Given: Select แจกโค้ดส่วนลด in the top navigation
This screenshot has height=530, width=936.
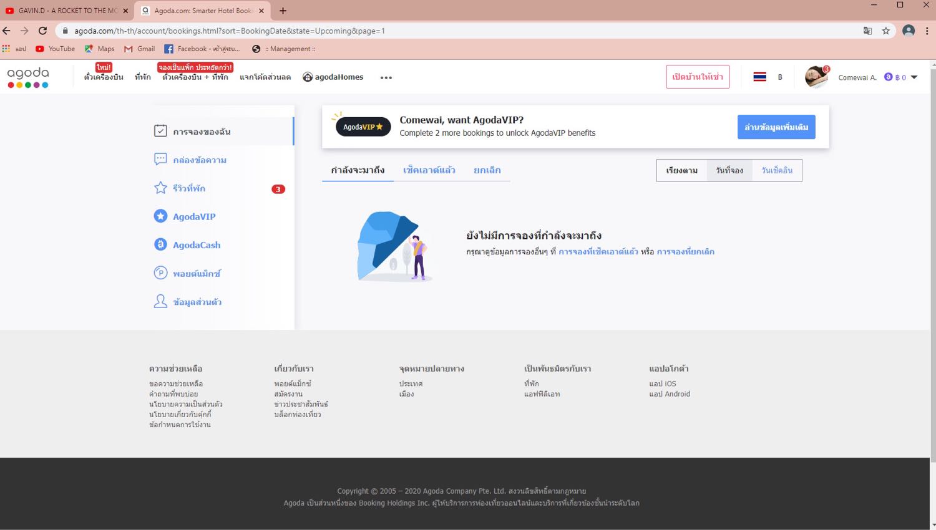Looking at the screenshot, I should click(x=265, y=77).
